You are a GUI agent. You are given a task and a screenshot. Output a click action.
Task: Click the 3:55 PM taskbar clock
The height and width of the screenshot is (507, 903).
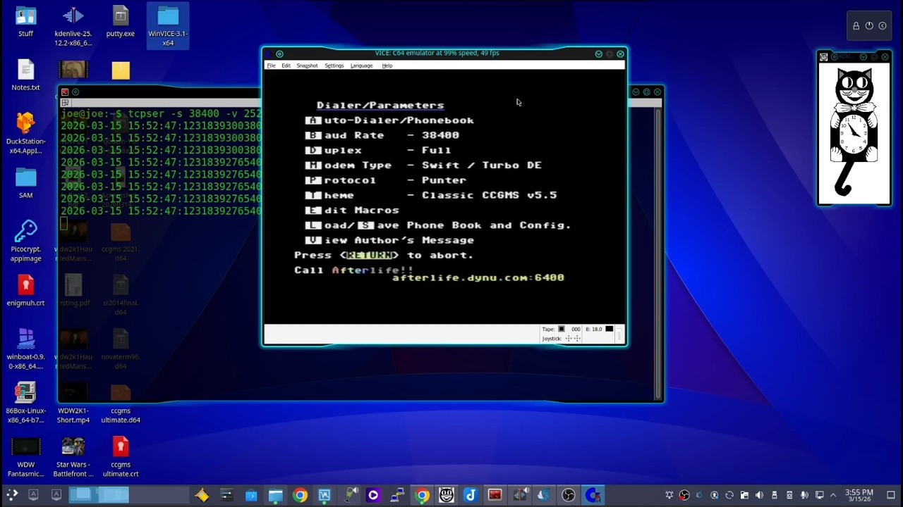(859, 495)
